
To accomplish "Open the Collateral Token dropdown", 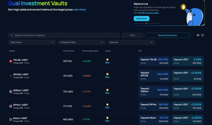I will (82, 42).
